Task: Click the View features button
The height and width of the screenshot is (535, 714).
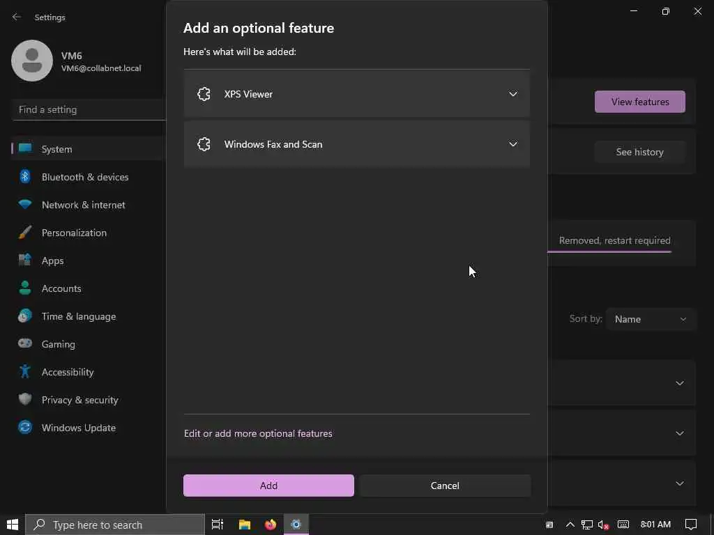Action: pos(640,102)
